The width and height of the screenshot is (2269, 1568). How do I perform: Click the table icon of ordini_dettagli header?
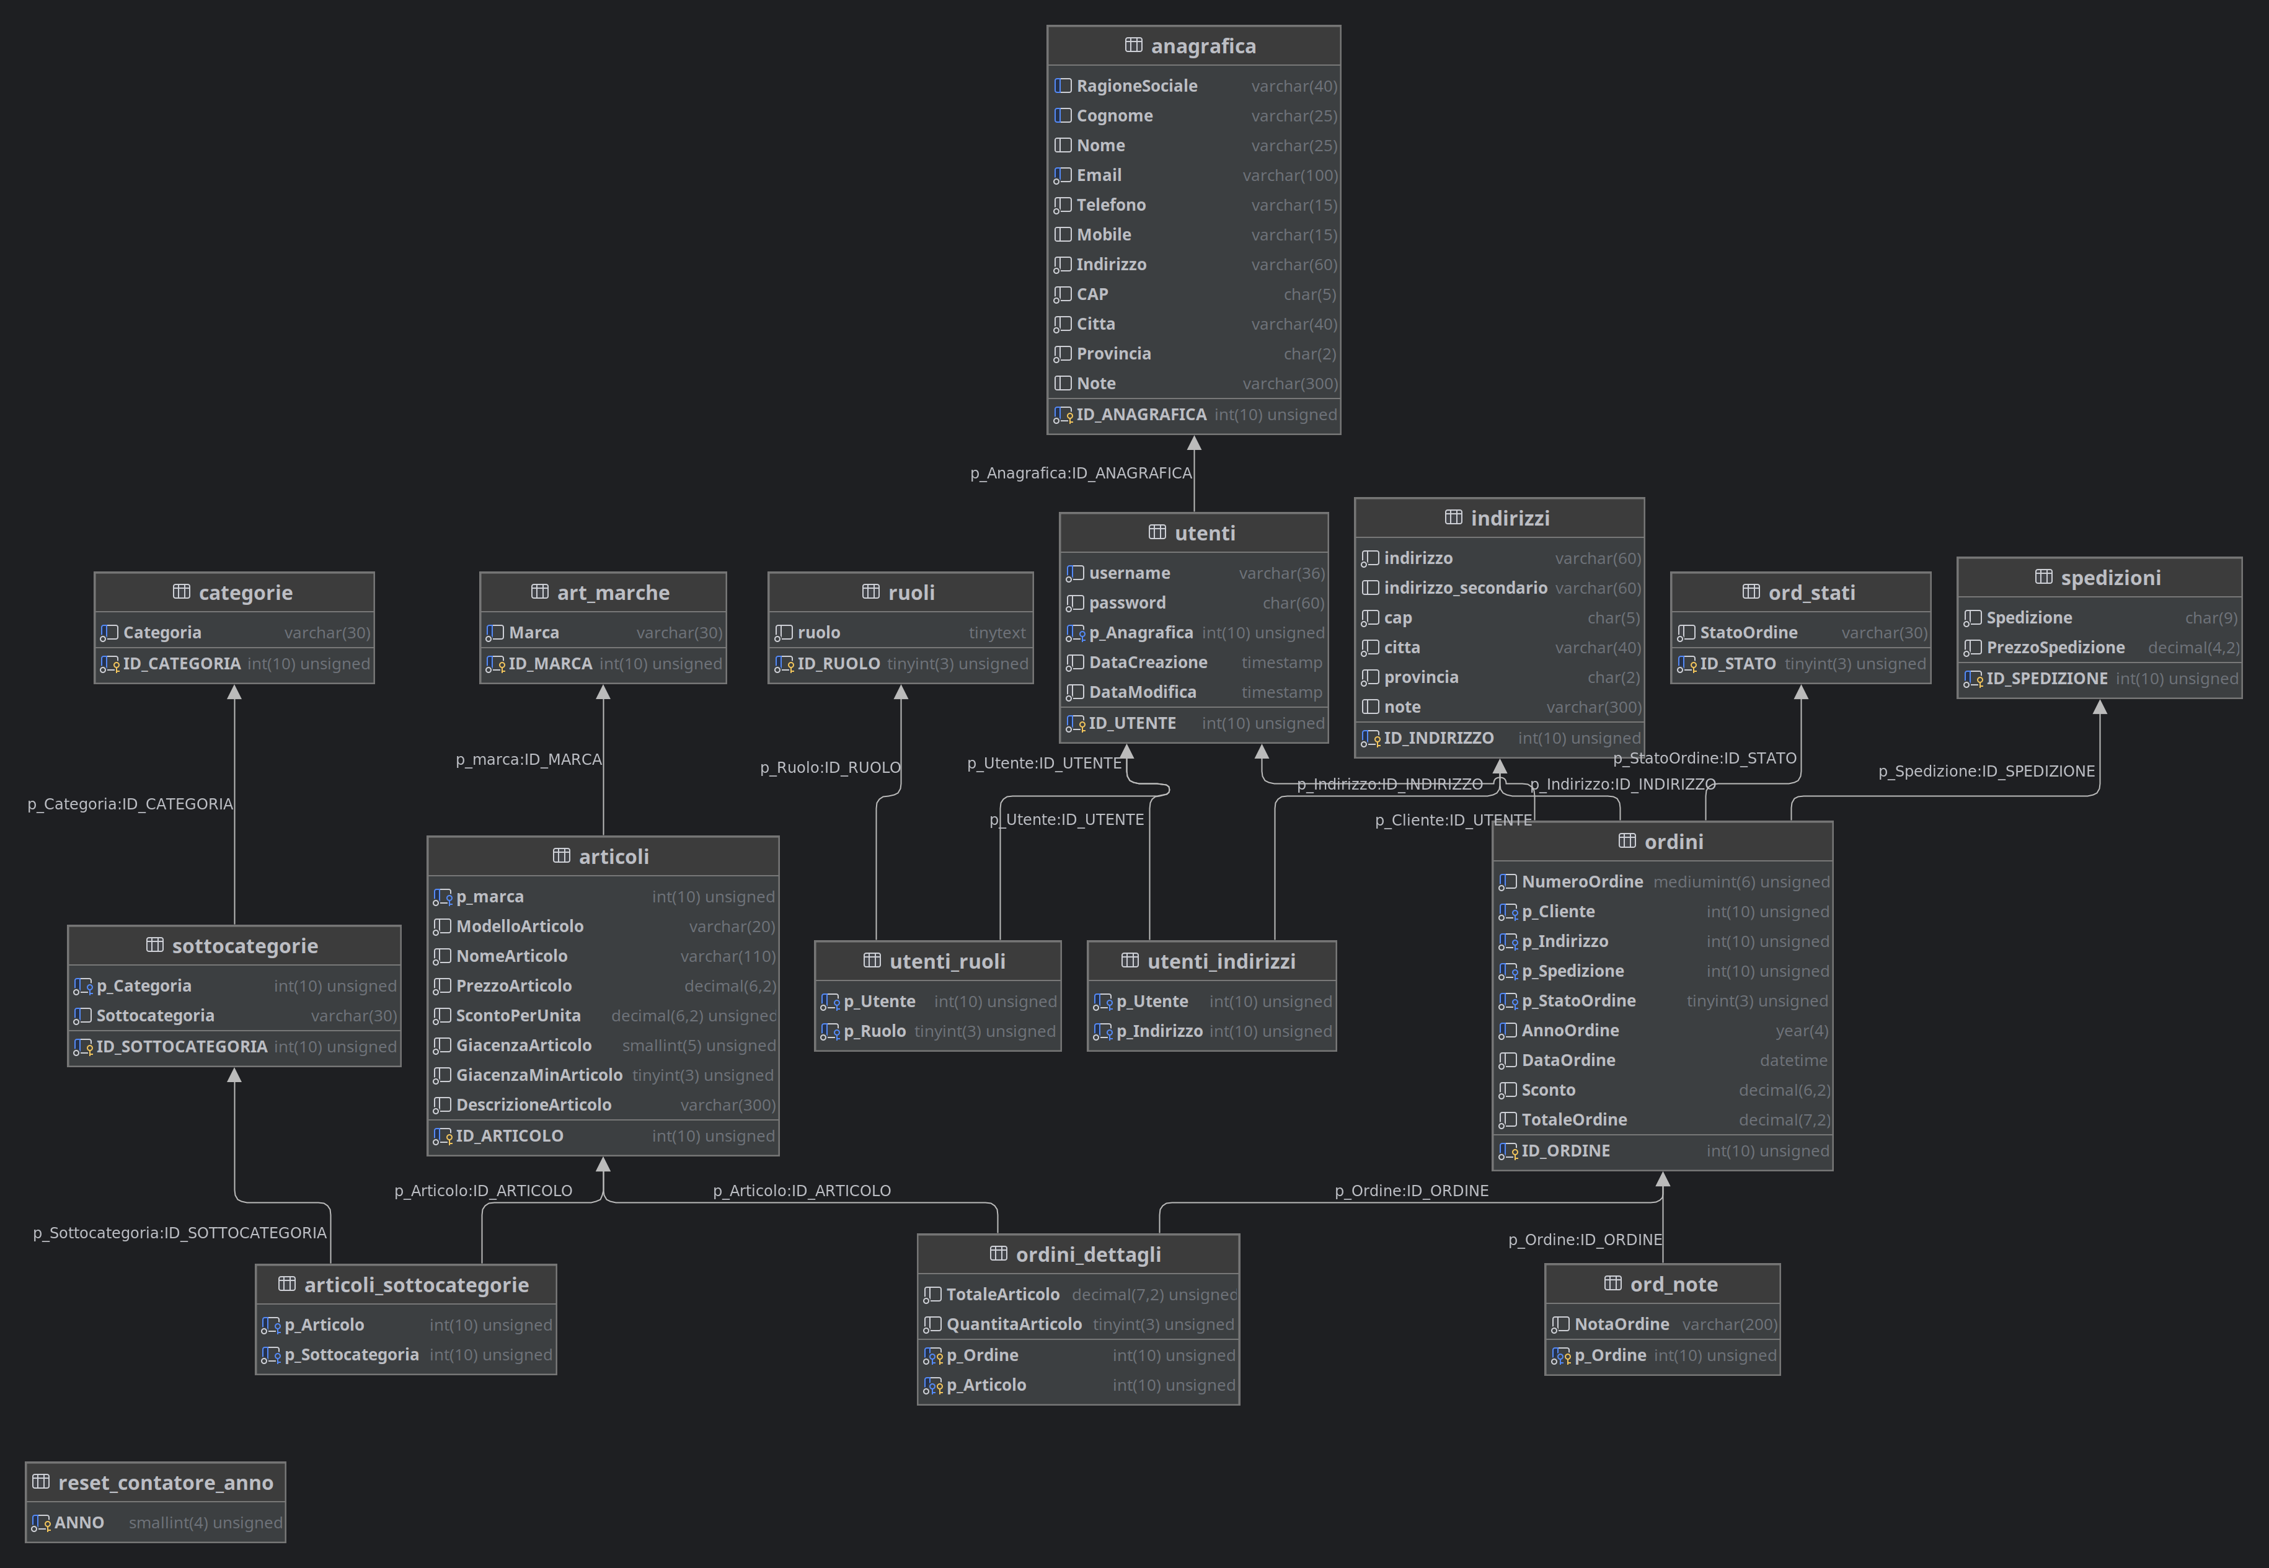pos(998,1254)
